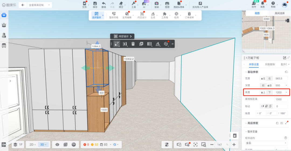Open the 深度 550 dropdown arrow

point(286,85)
